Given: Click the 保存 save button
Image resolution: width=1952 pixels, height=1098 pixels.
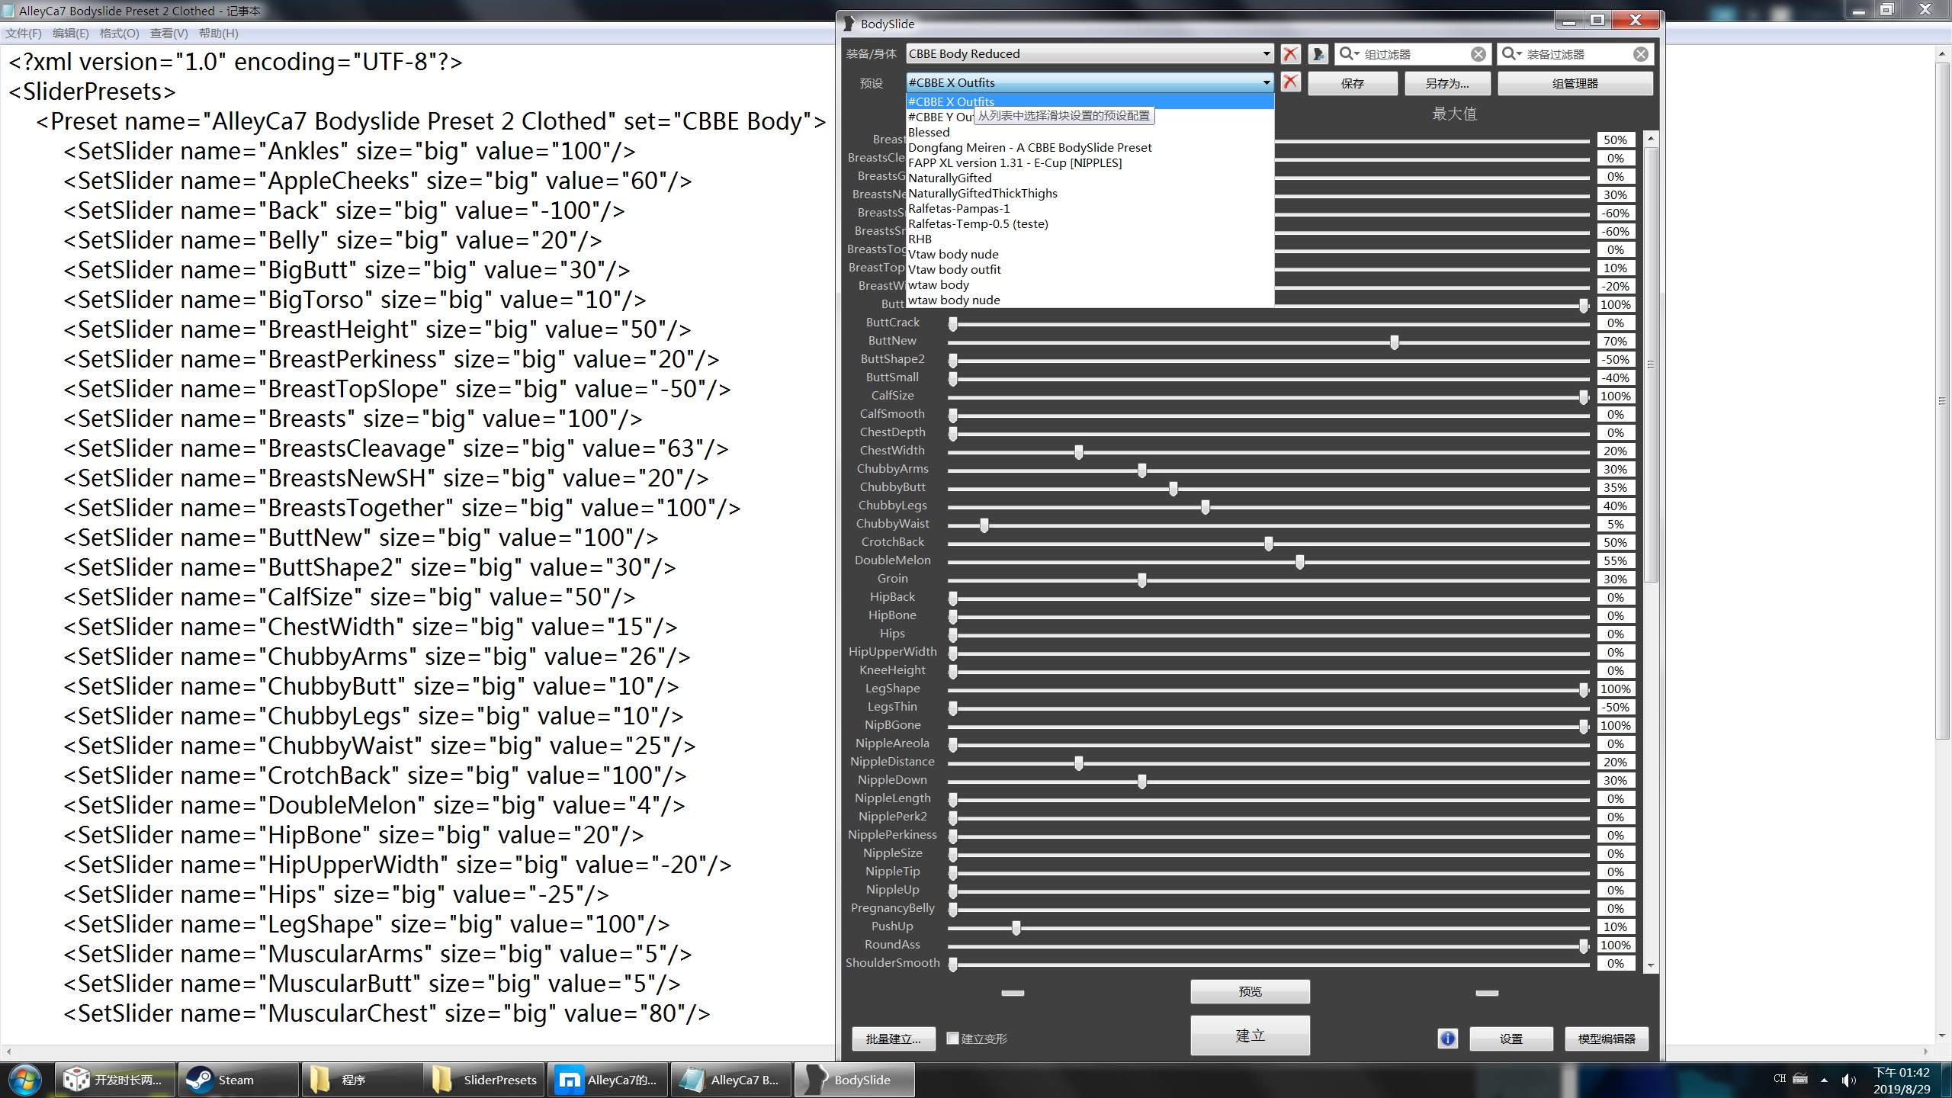Looking at the screenshot, I should pyautogui.click(x=1353, y=83).
